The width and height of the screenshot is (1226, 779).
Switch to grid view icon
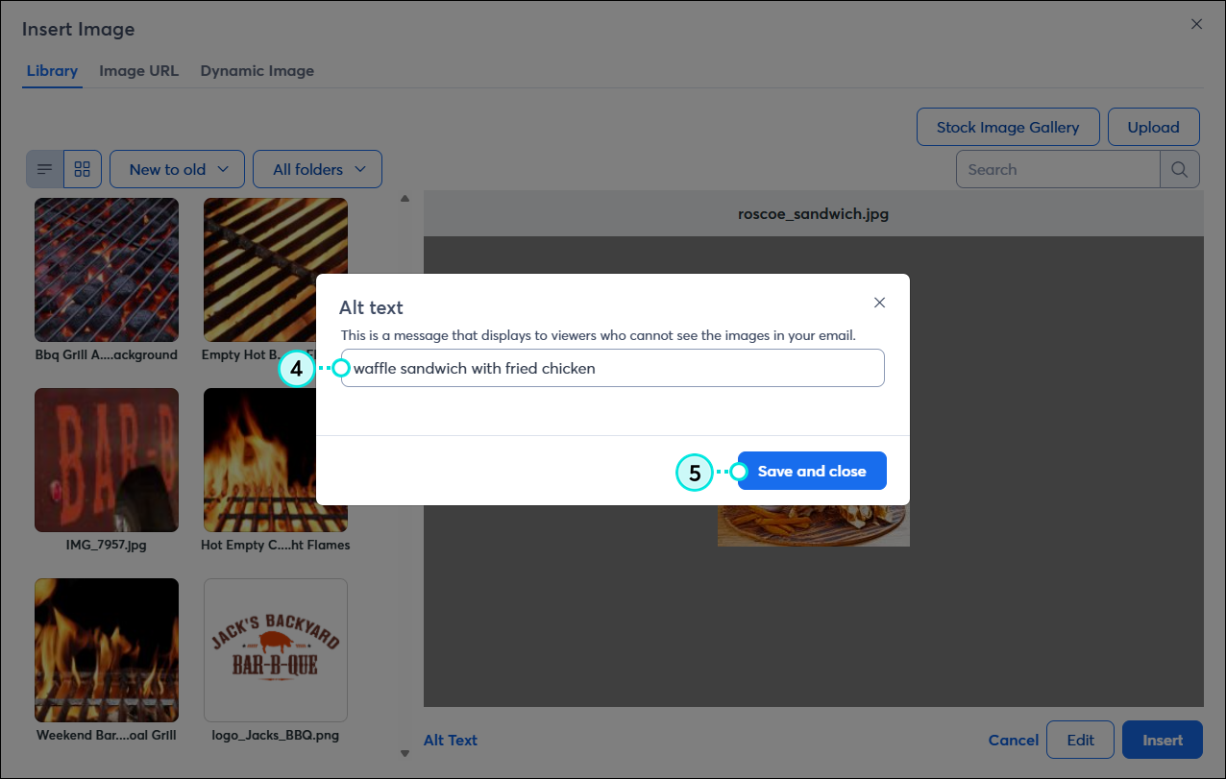(83, 169)
